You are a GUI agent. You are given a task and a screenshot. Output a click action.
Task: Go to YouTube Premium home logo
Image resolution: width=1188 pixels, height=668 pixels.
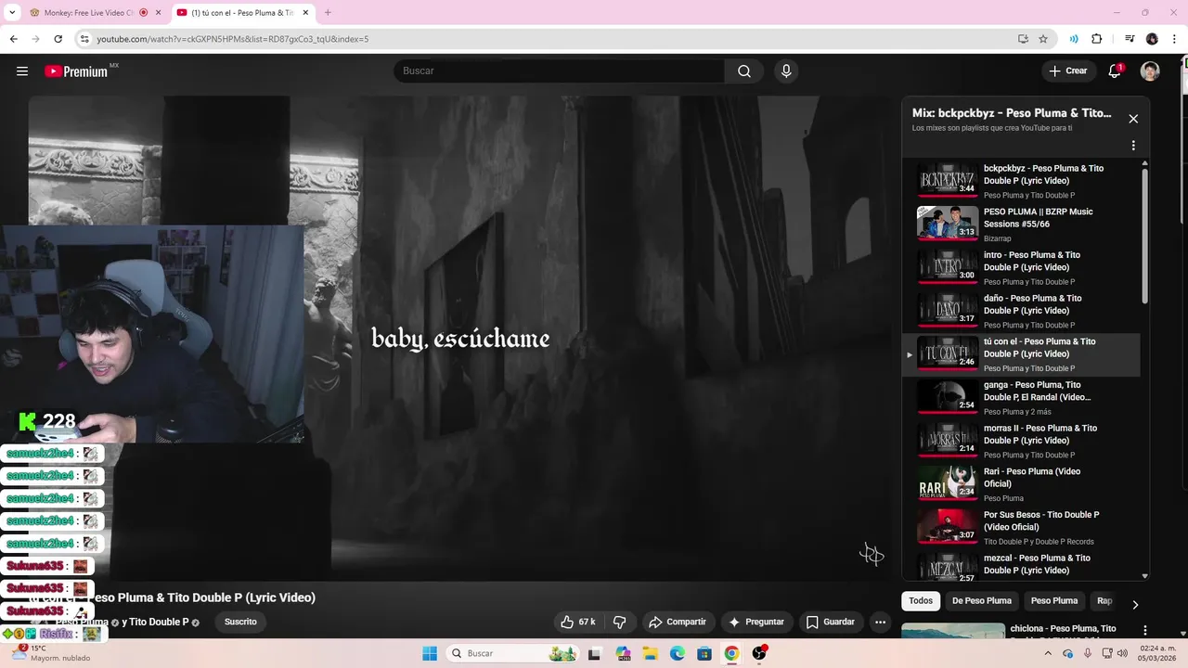76,71
